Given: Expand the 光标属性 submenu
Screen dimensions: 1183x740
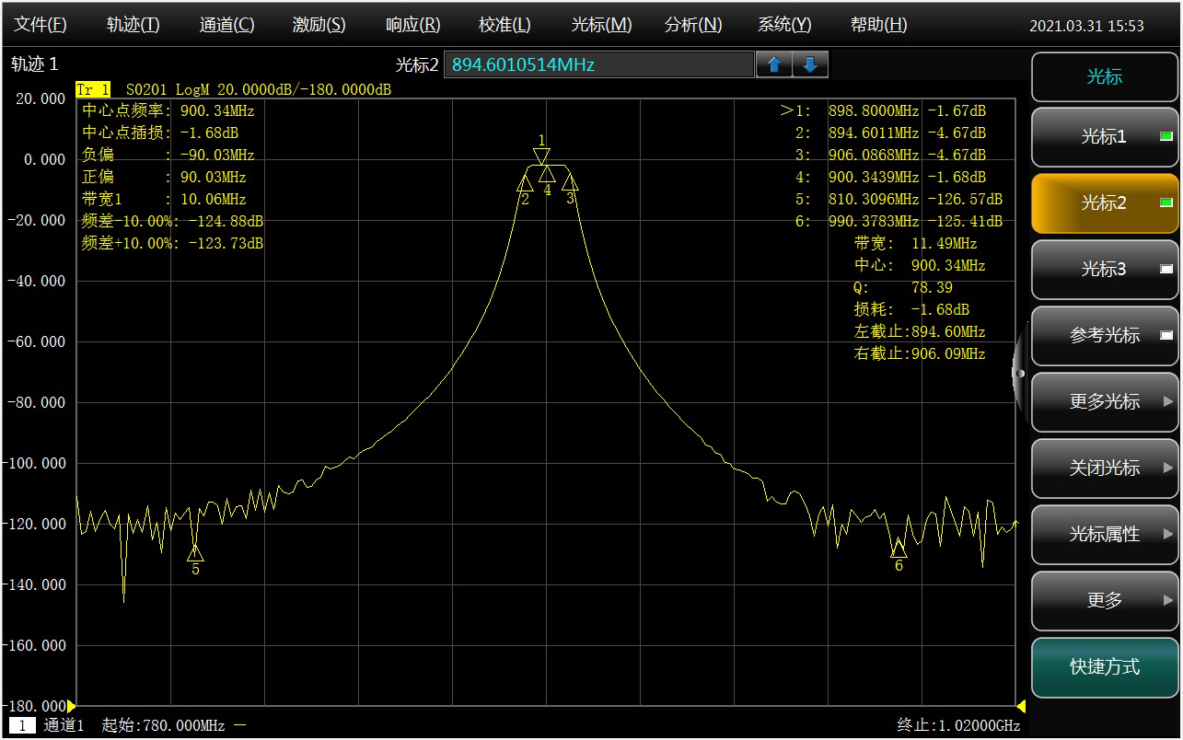Looking at the screenshot, I should pyautogui.click(x=1104, y=535).
